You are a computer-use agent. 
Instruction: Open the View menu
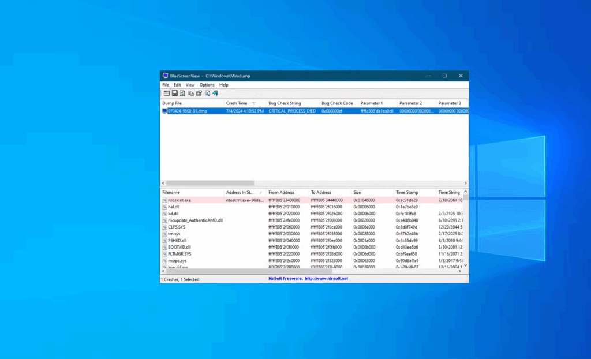[x=190, y=85]
